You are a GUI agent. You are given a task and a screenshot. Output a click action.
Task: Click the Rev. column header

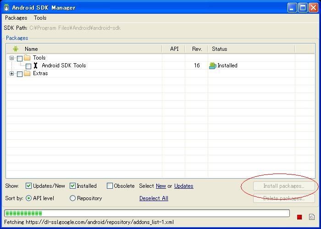(197, 49)
